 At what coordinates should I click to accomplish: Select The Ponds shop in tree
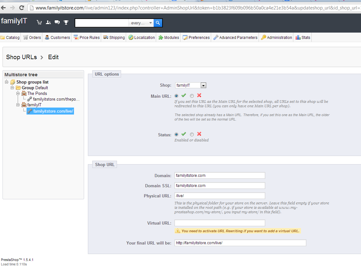pyautogui.click(x=37, y=93)
